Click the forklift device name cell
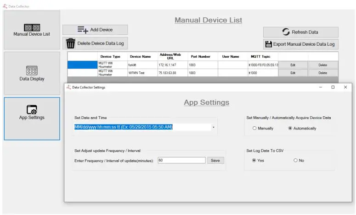Viewport: 356px width, 215px height. point(142,65)
